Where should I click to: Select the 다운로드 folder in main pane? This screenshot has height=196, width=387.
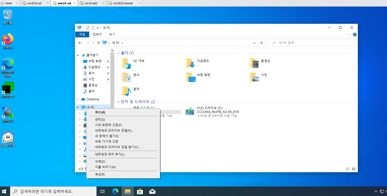click(191, 64)
